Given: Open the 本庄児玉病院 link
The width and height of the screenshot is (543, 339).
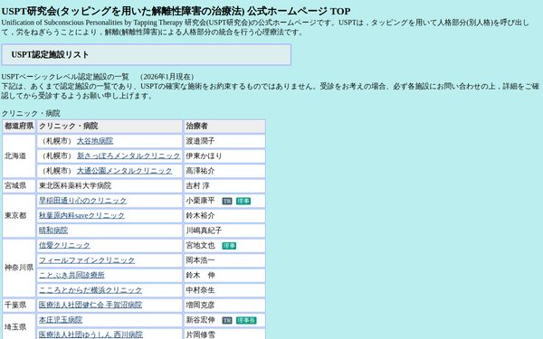Looking at the screenshot, I should click(61, 320).
